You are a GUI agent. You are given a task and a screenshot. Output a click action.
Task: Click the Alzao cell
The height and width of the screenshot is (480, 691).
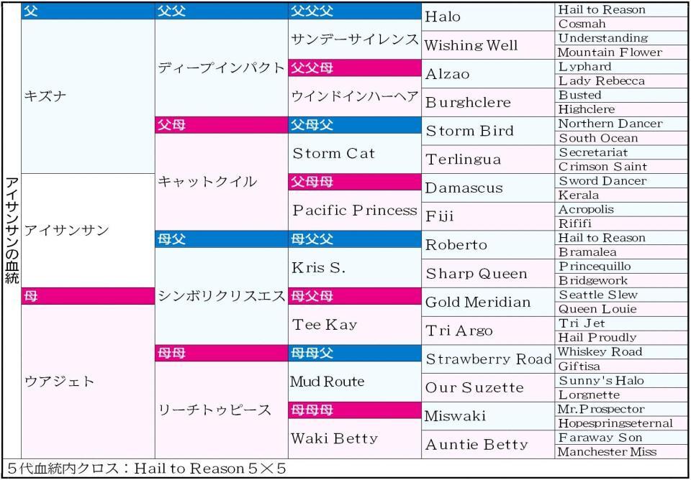pos(488,74)
